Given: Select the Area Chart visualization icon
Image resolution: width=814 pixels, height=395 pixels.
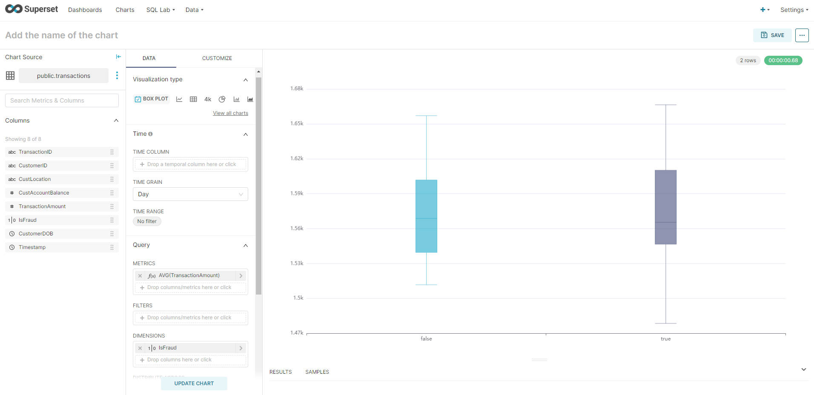Looking at the screenshot, I should point(250,99).
